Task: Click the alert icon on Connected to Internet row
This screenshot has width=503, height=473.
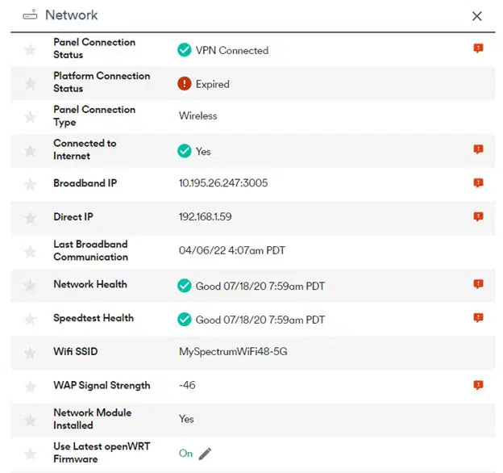Action: 478,149
